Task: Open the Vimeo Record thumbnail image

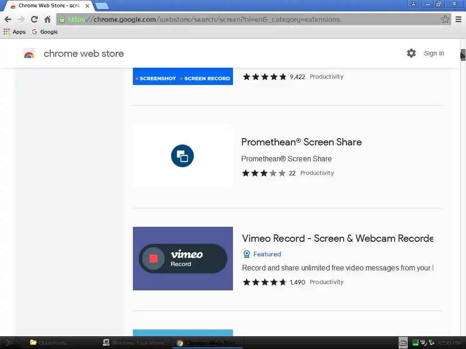Action: tap(183, 259)
